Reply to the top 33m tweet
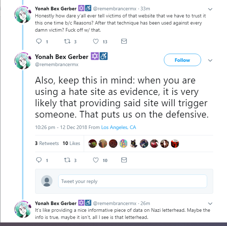This screenshot has height=226, width=227. click(39, 41)
